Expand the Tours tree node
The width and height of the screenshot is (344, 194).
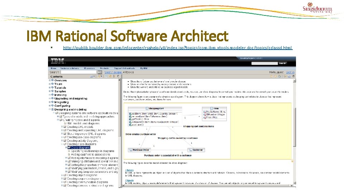tap(49, 84)
